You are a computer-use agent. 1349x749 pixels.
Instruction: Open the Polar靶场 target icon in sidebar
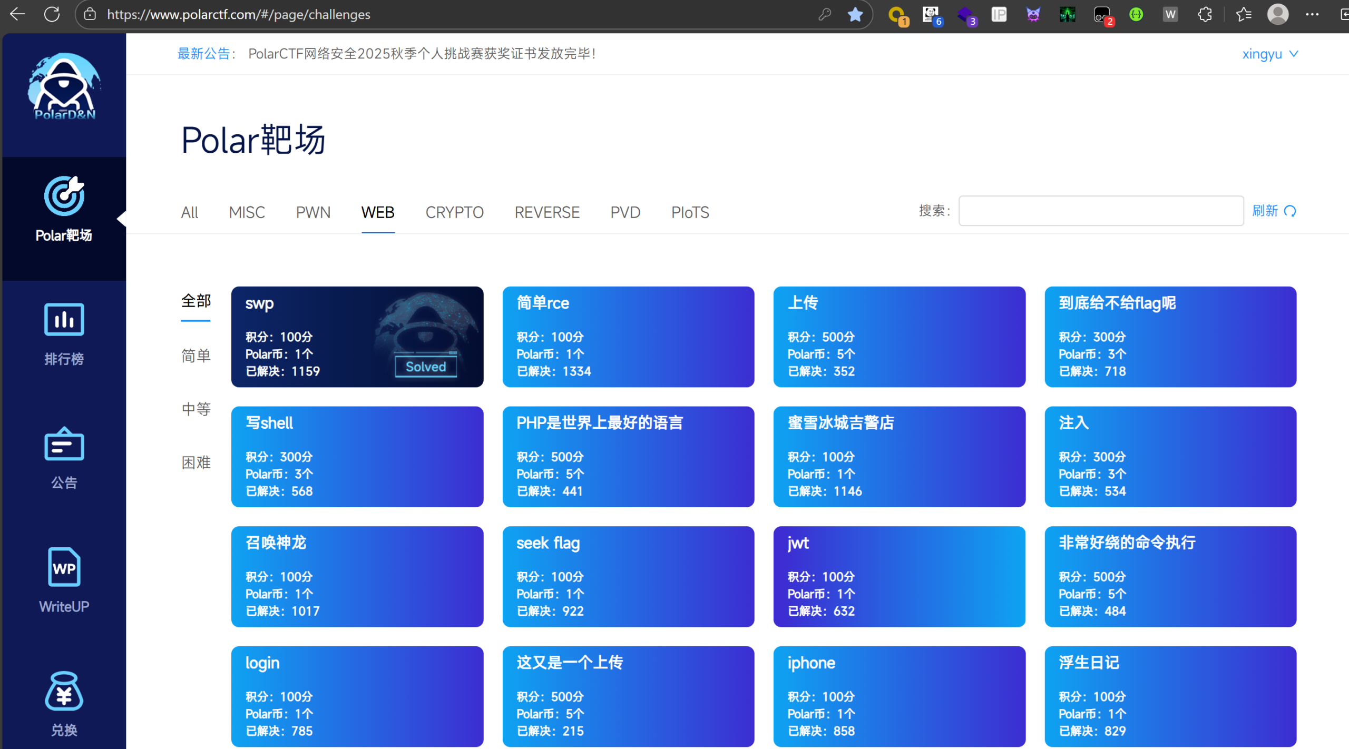[x=64, y=196]
